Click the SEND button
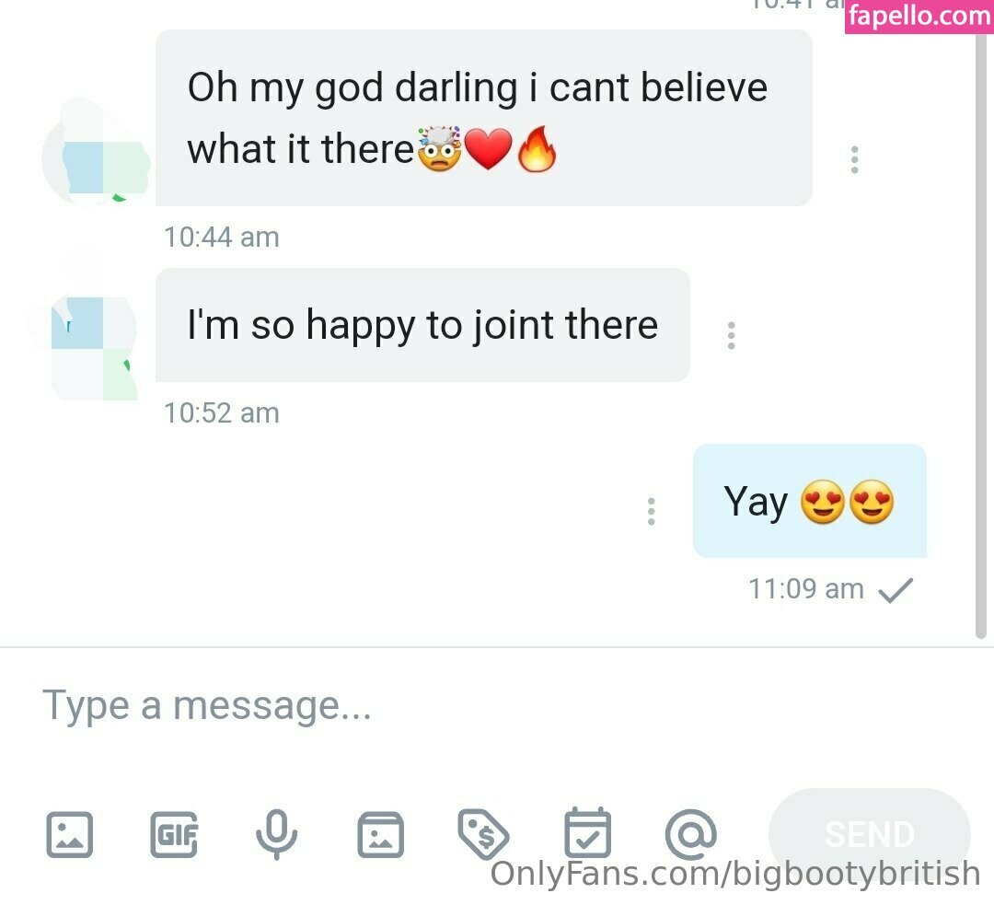This screenshot has height=905, width=994. tap(869, 834)
